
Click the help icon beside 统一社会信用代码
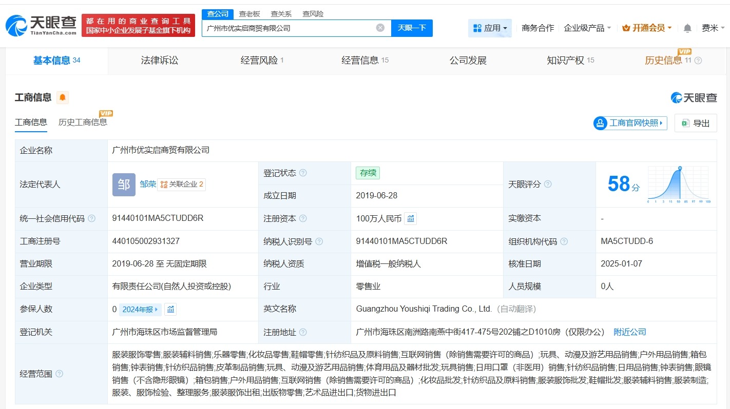tap(91, 218)
